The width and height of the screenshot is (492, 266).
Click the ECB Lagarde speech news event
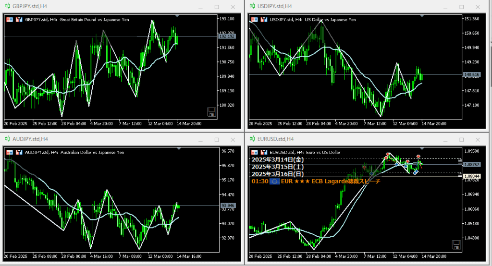pos(332,181)
